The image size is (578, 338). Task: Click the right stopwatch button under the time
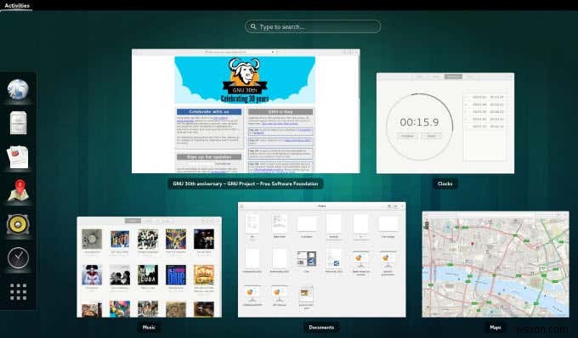[x=432, y=136]
